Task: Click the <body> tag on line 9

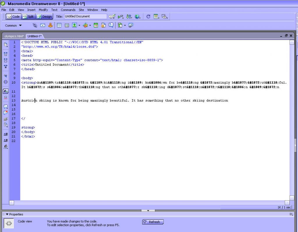Action: (27, 78)
